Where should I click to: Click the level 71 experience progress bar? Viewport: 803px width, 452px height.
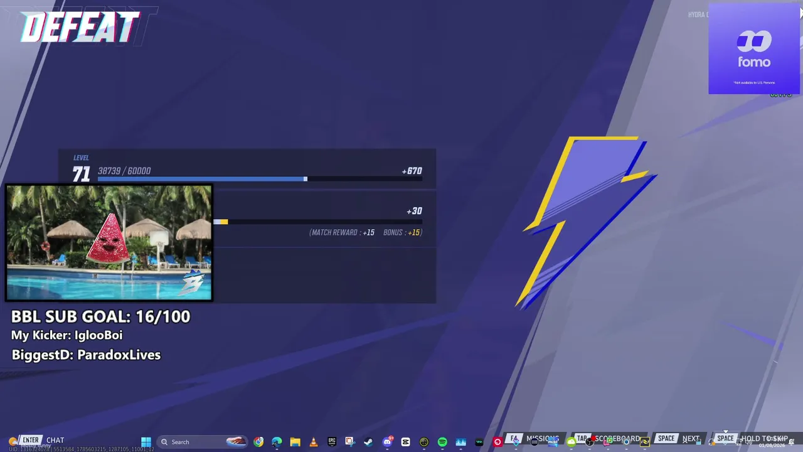[x=260, y=179]
